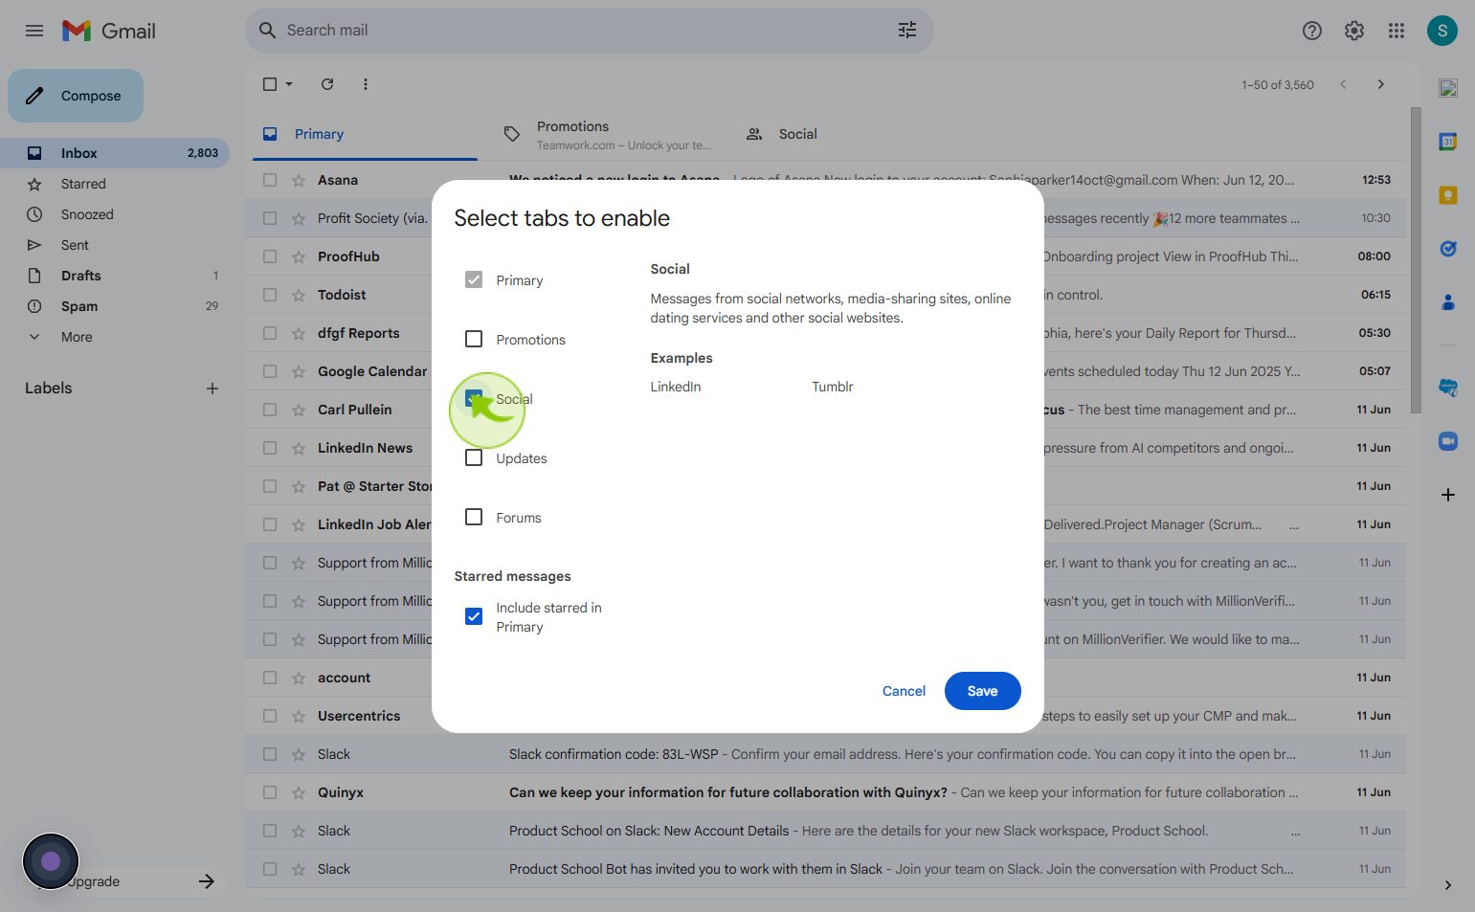Viewport: 1475px width, 912px height.
Task: Open Slack confirmation code email
Action: coord(825,754)
